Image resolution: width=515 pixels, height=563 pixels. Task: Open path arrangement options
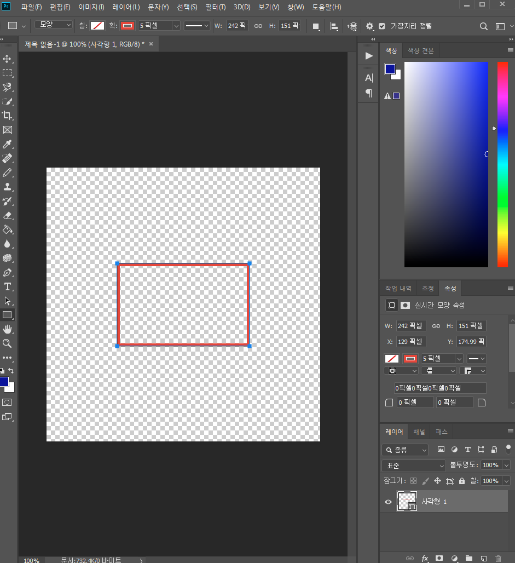click(352, 26)
